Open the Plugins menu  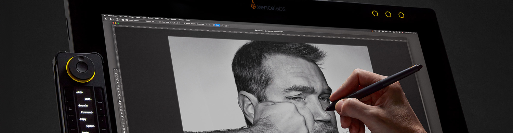[174, 19]
